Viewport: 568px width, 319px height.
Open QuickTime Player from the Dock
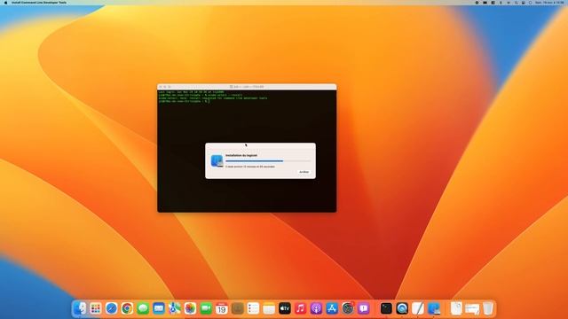(x=402, y=308)
